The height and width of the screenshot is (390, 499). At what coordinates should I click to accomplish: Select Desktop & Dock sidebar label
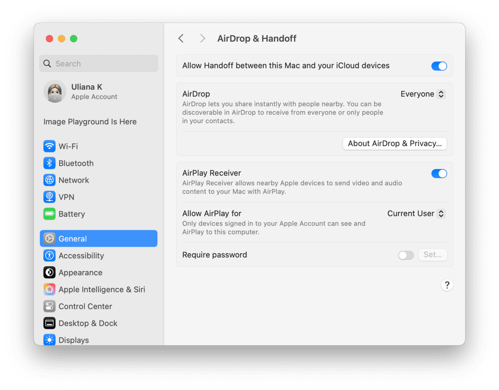pos(88,323)
